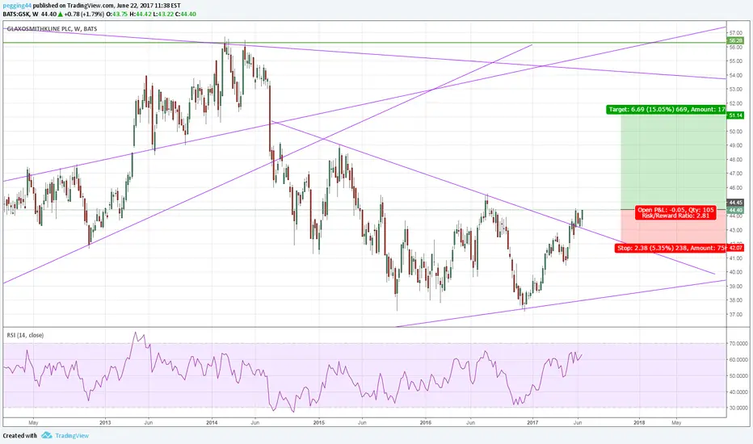The height and width of the screenshot is (444, 753).
Task: Click the red 42.07 stop price tag
Action: [736, 248]
